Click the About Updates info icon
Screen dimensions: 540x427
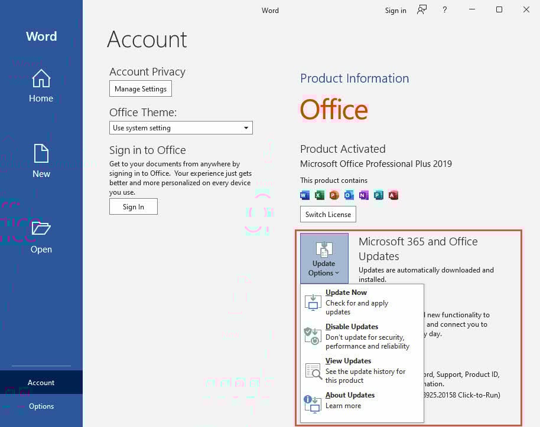313,403
